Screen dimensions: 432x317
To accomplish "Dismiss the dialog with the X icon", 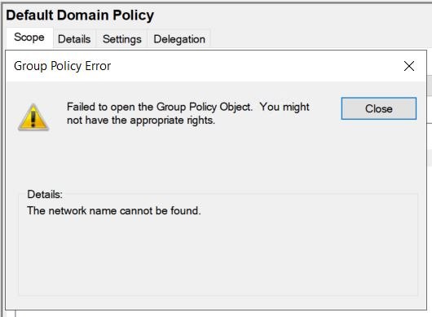I will click(409, 66).
